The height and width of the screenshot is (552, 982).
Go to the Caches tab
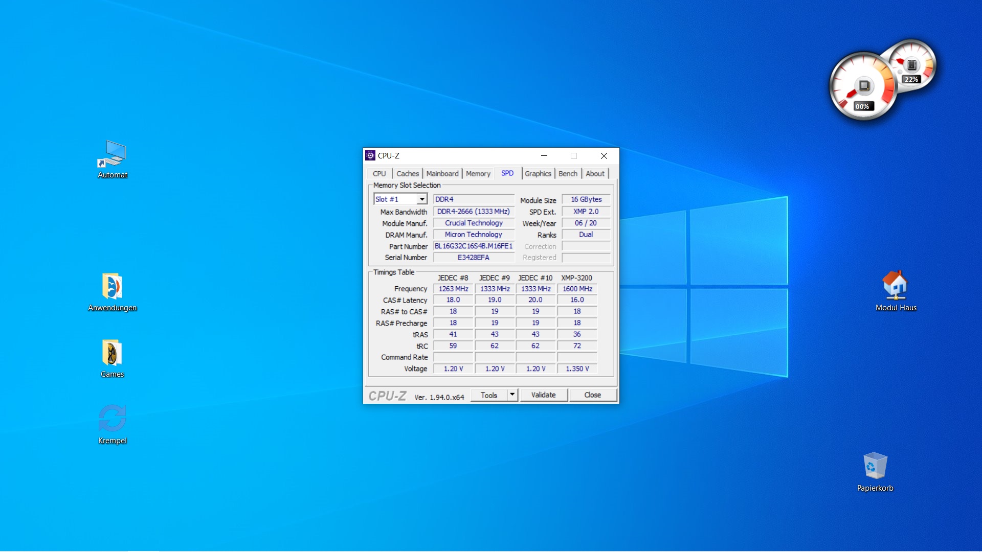click(x=407, y=174)
